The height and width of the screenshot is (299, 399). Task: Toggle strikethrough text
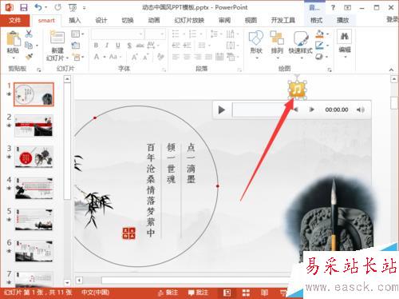(x=140, y=46)
